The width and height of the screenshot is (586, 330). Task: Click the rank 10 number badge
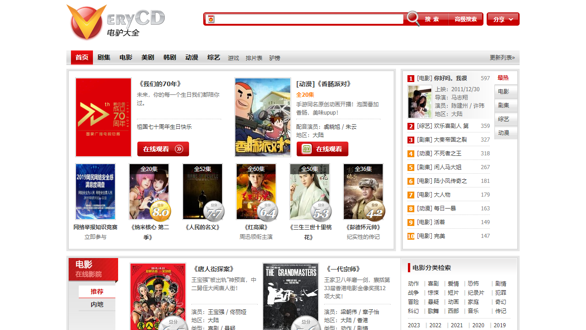[411, 236]
